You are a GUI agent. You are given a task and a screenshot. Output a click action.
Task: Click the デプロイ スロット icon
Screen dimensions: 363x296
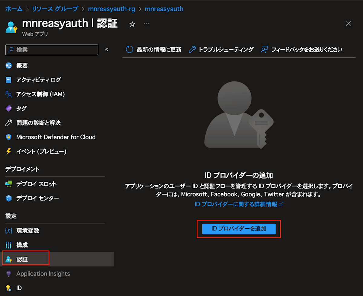tap(8, 184)
